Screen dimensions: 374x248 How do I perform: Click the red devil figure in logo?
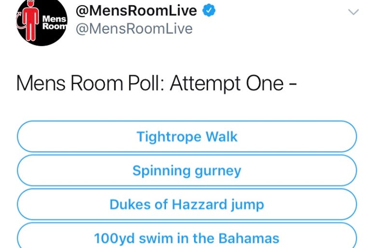(30, 21)
